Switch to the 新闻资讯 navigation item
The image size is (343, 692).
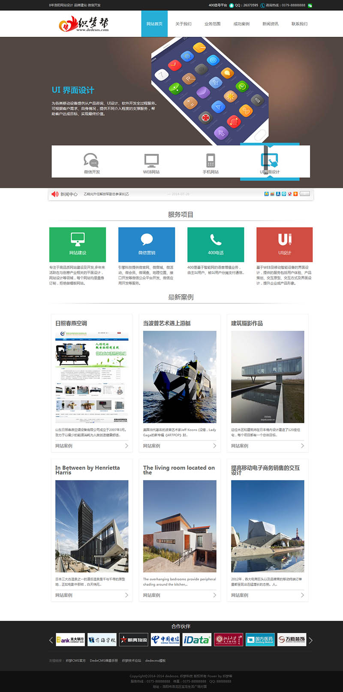point(271,24)
